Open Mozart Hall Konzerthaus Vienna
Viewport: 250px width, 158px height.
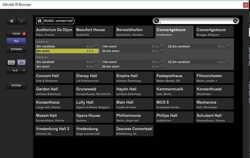(54, 117)
